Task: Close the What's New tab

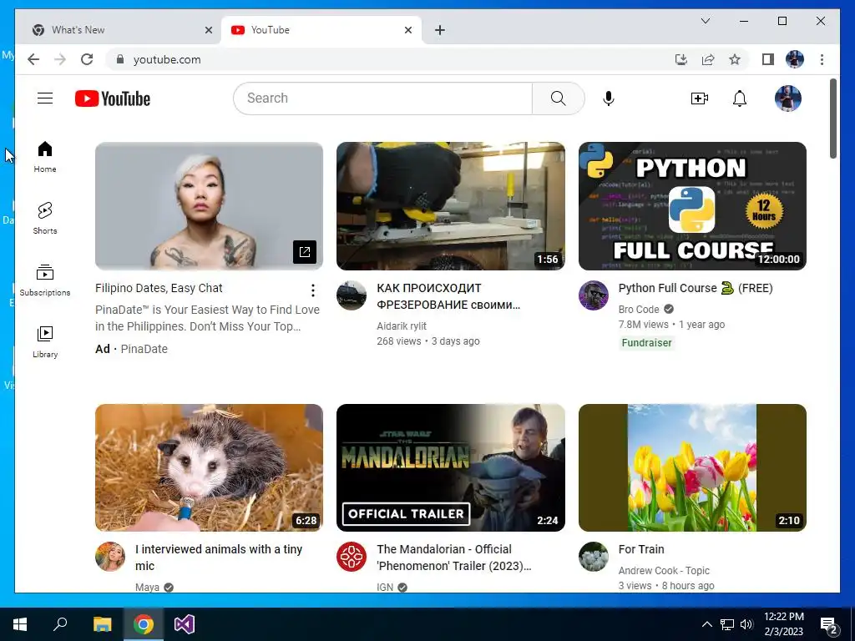Action: [208, 30]
